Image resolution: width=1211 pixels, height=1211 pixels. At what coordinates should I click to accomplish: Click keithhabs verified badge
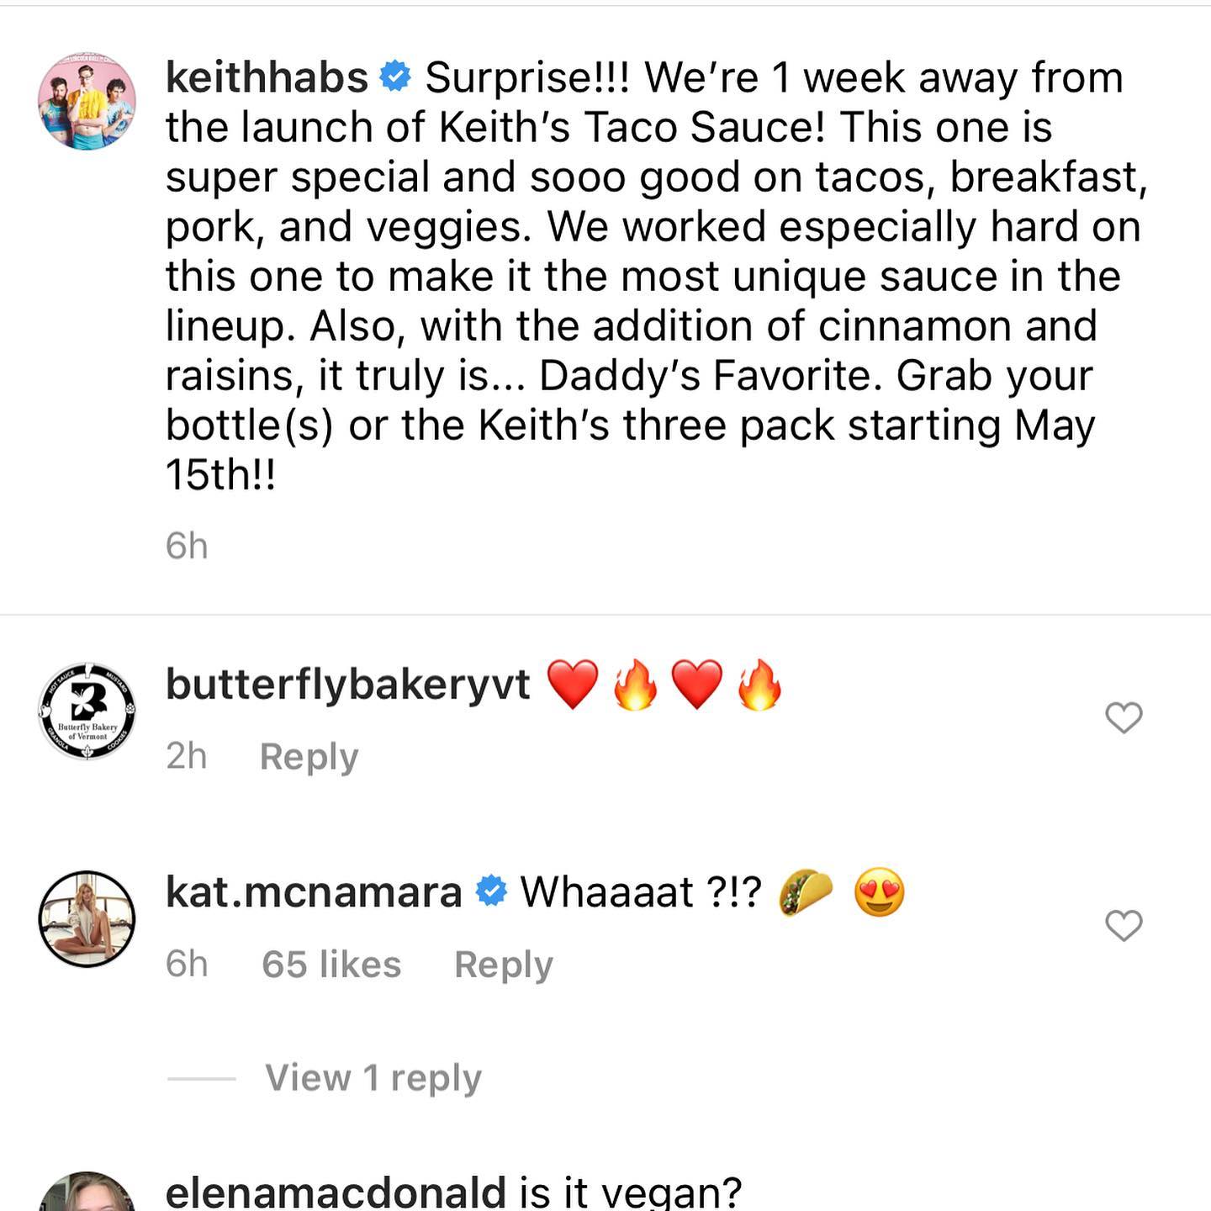pos(395,77)
